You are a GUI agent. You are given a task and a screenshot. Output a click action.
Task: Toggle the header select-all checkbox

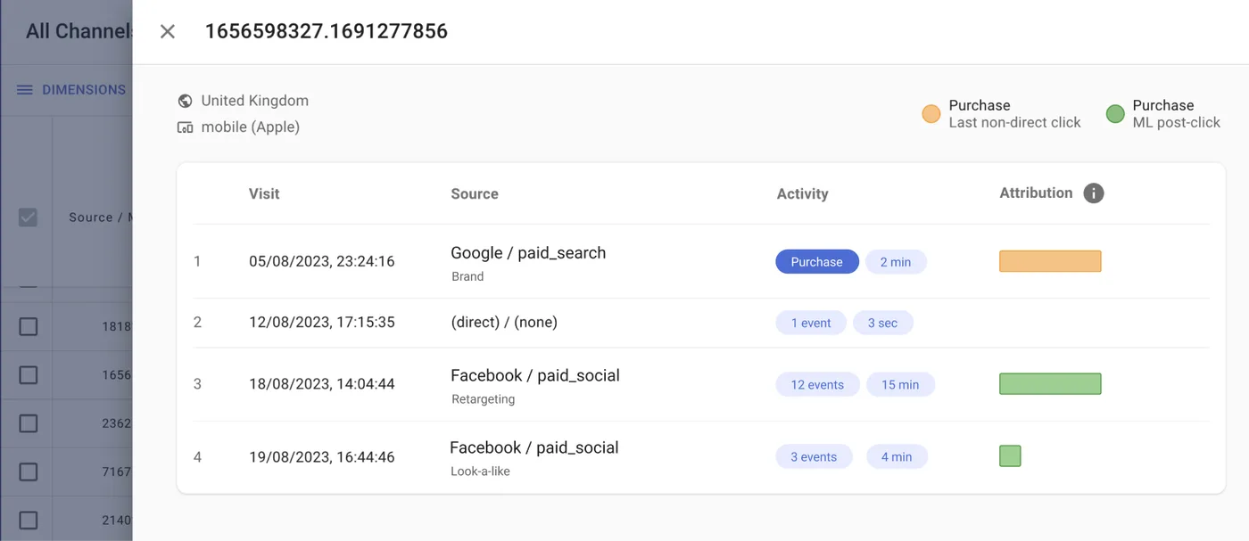point(29,217)
